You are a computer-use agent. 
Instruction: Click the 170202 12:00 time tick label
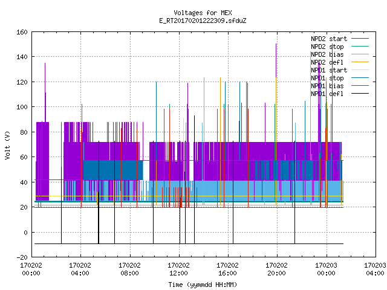[x=179, y=269]
